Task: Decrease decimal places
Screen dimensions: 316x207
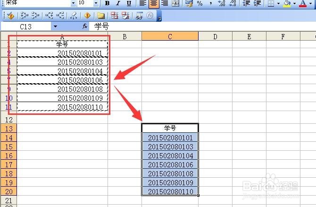Action: pyautogui.click(x=233, y=3)
